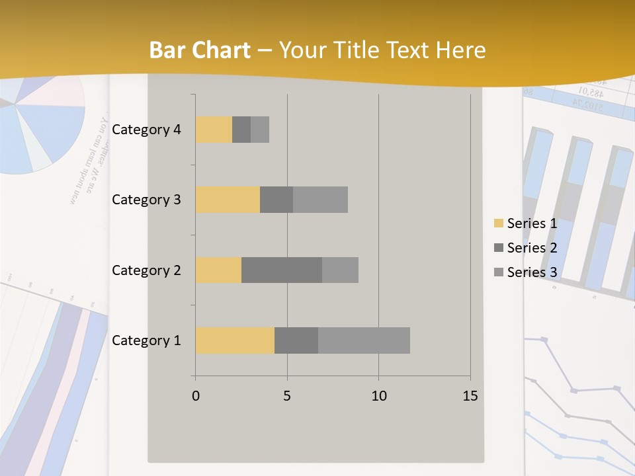Click the slide title text
Viewport: 635px width, 476px height.
click(317, 50)
